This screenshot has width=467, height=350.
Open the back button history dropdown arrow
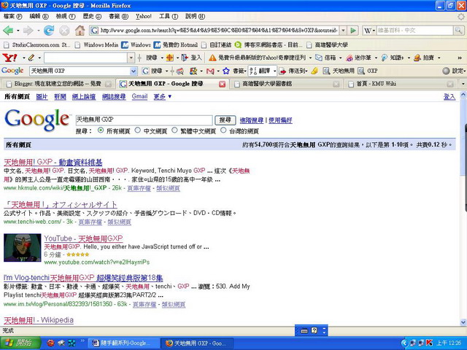click(18, 31)
